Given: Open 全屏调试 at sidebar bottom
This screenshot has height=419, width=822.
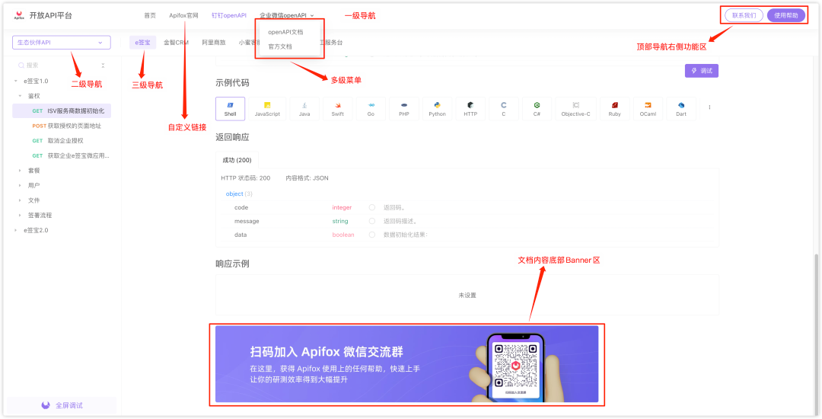Looking at the screenshot, I should click(62, 405).
